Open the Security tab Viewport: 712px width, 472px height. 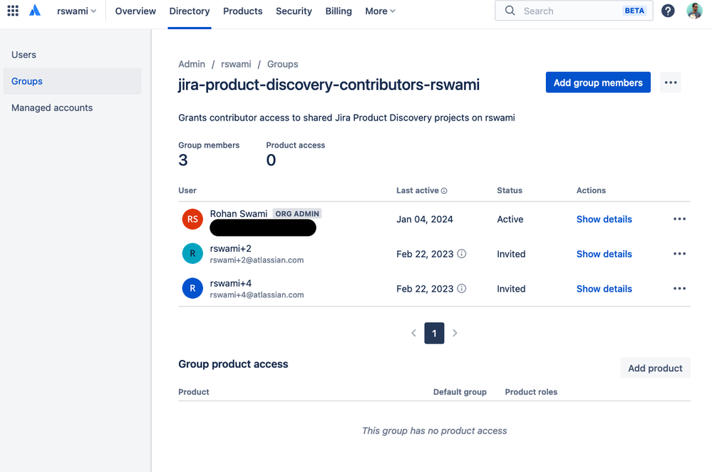tap(294, 11)
